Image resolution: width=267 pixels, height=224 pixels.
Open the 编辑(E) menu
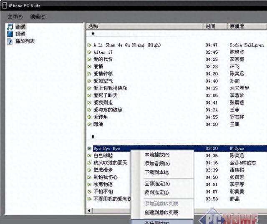38,17
